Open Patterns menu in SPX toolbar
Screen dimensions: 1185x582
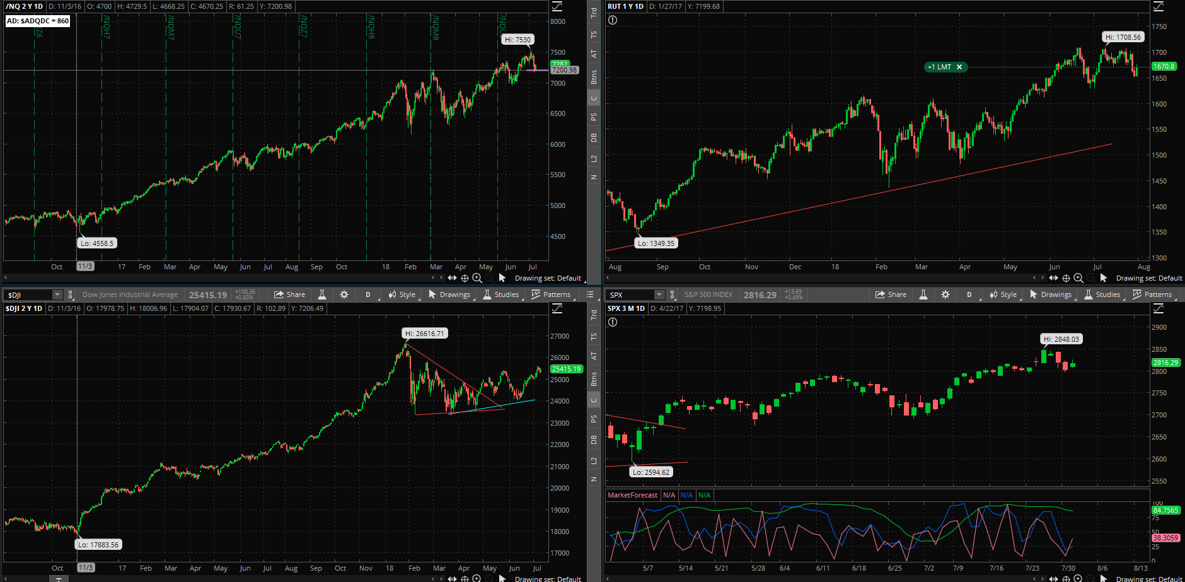coord(1152,294)
